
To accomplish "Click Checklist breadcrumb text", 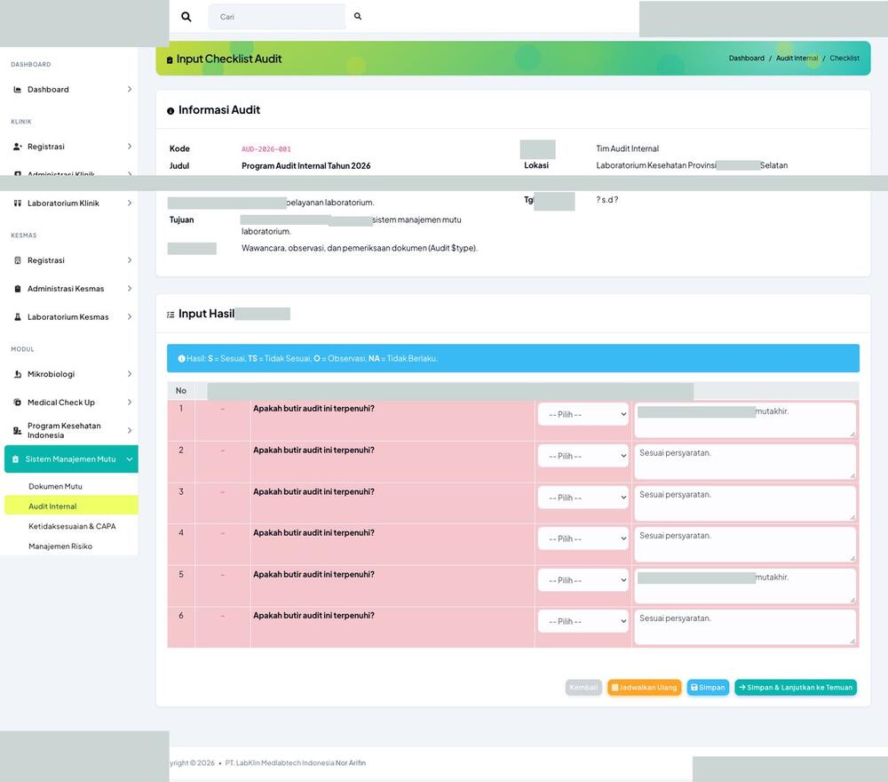I will [844, 59].
